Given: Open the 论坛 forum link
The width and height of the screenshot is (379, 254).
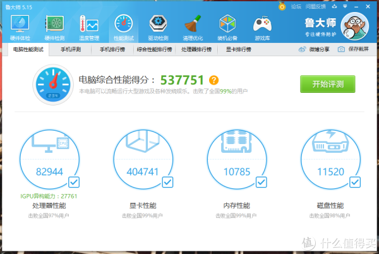Looking at the screenshot, I should click(296, 6).
